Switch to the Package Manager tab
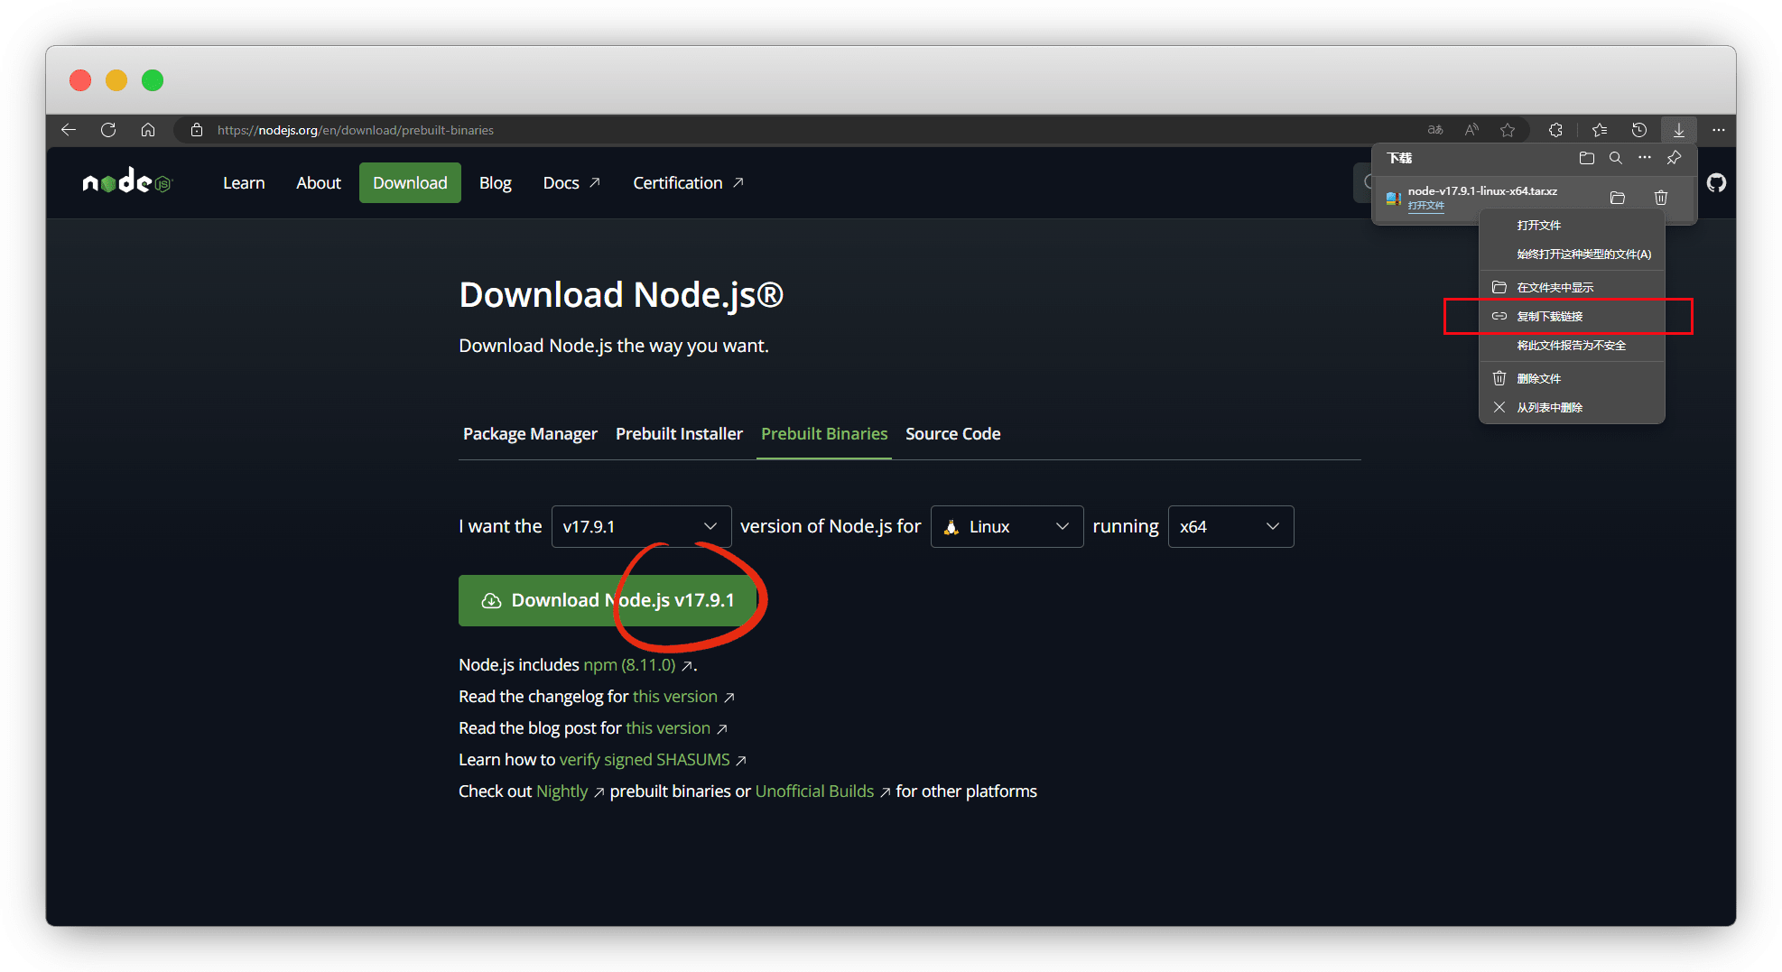Viewport: 1782px width, 972px height. click(x=530, y=434)
